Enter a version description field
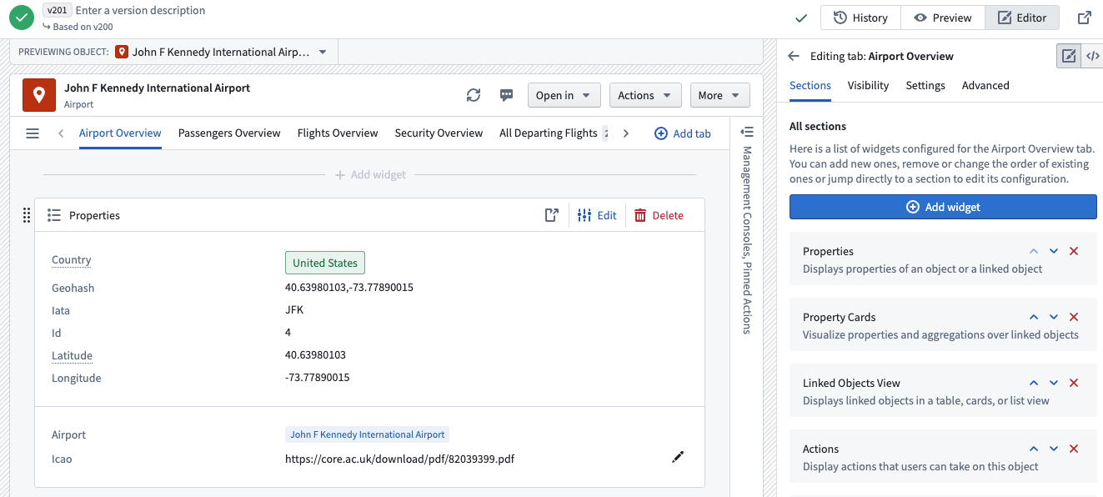This screenshot has height=497, width=1103. click(140, 10)
